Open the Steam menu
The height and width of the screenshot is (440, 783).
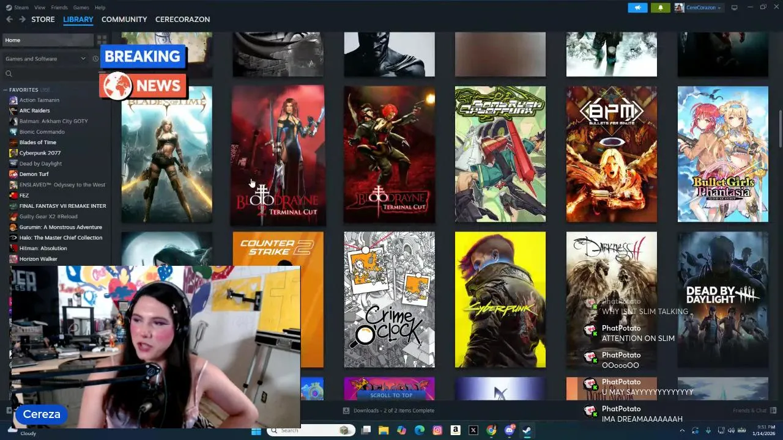21,7
